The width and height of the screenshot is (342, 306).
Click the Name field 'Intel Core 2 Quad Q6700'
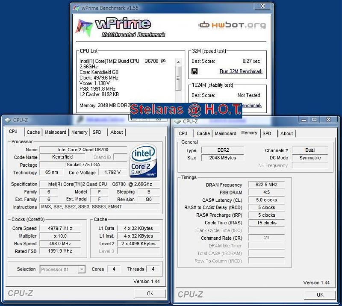(83, 150)
